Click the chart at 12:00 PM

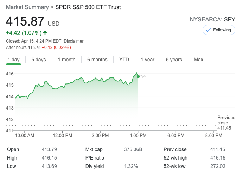(x=63, y=87)
